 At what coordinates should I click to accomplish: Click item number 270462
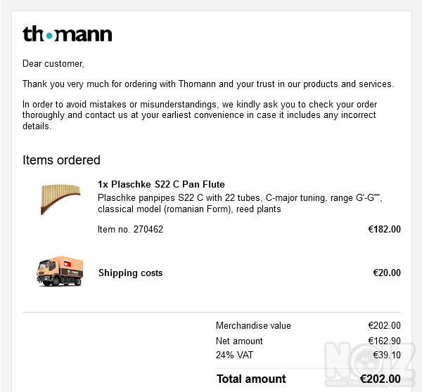coord(130,229)
